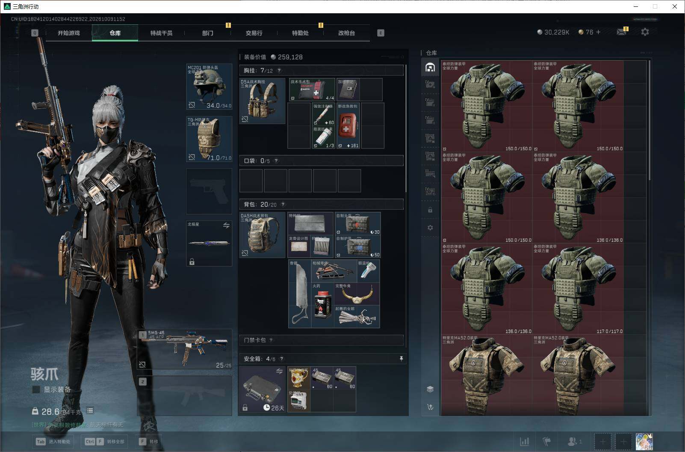Click the help icon next to 口袋 0/5
Viewport: 685px width, 452px height.
click(x=276, y=161)
